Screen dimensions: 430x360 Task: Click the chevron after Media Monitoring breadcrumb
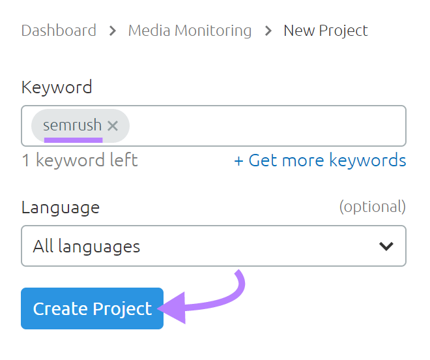268,31
